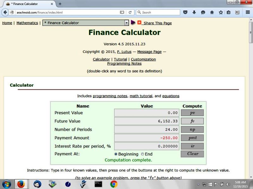The width and height of the screenshot is (253, 189).
Task: Go back with the browser back arrow
Action: [5, 12]
